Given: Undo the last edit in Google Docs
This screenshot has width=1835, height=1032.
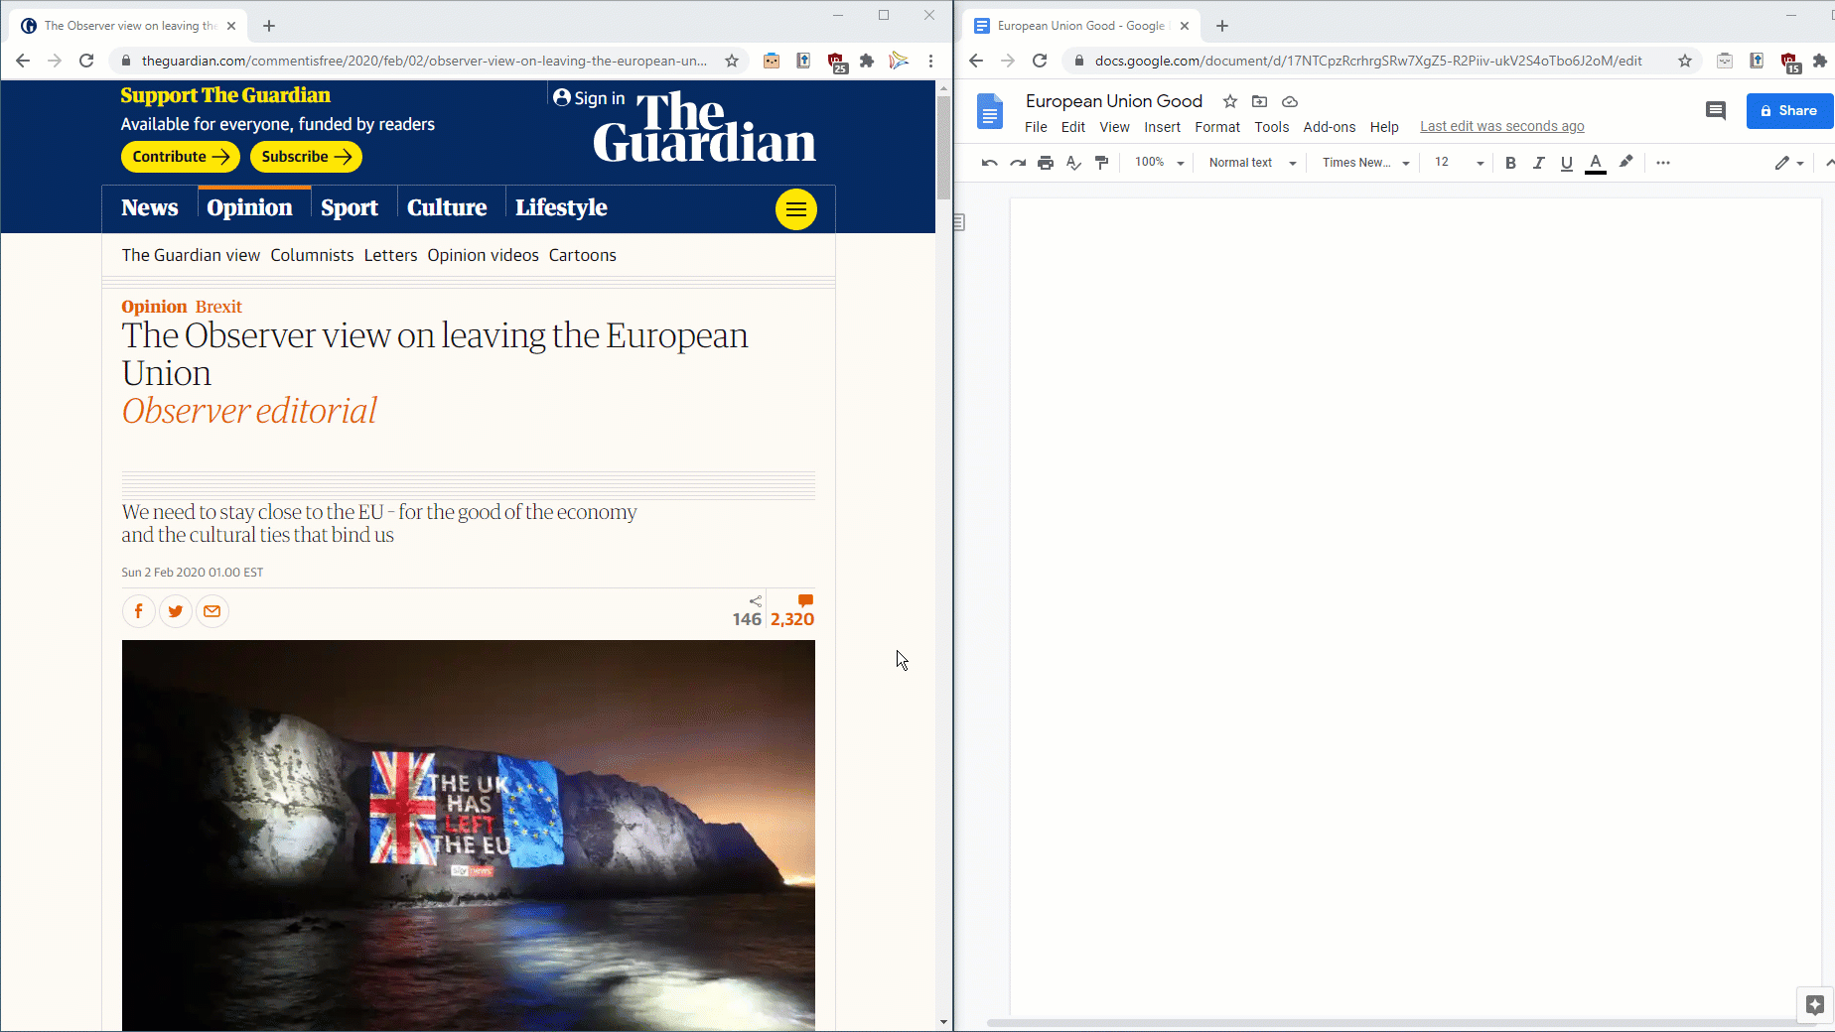Looking at the screenshot, I should 989,163.
